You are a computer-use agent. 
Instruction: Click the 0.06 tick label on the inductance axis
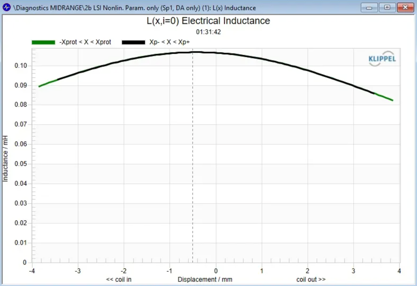pos(21,144)
